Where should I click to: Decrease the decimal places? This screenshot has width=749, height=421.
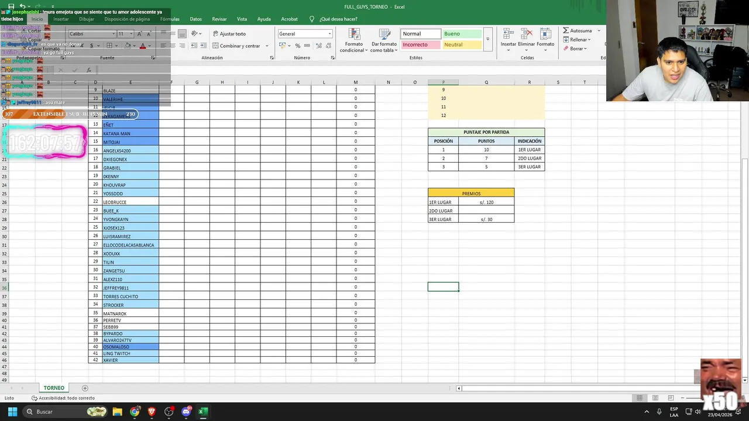pos(327,46)
